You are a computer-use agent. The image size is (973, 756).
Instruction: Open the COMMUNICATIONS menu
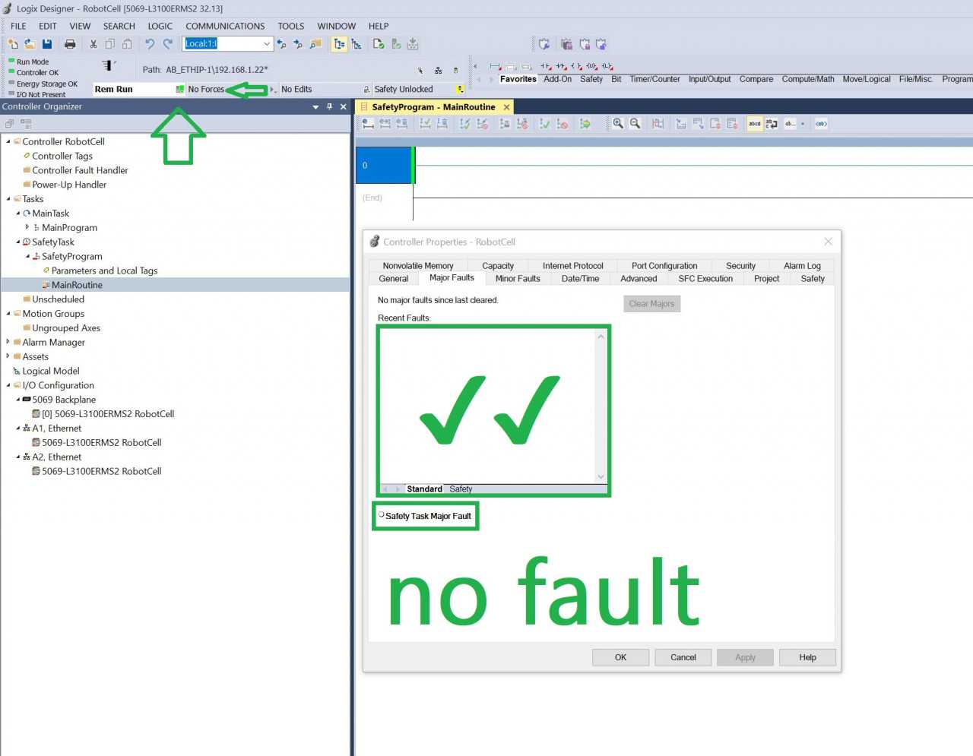(x=225, y=26)
